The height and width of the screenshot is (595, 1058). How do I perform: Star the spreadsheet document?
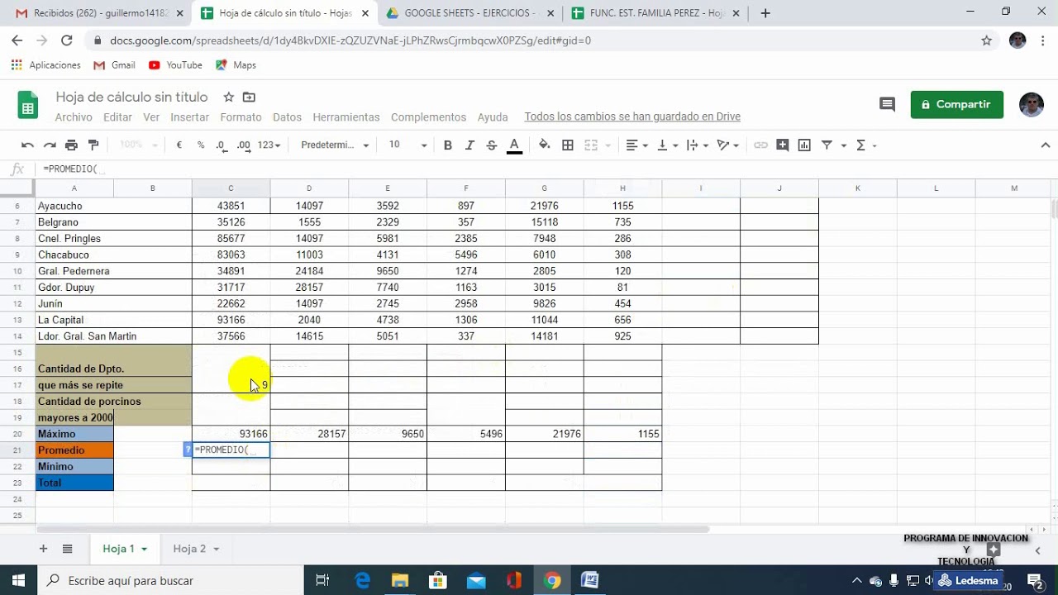[x=229, y=98]
